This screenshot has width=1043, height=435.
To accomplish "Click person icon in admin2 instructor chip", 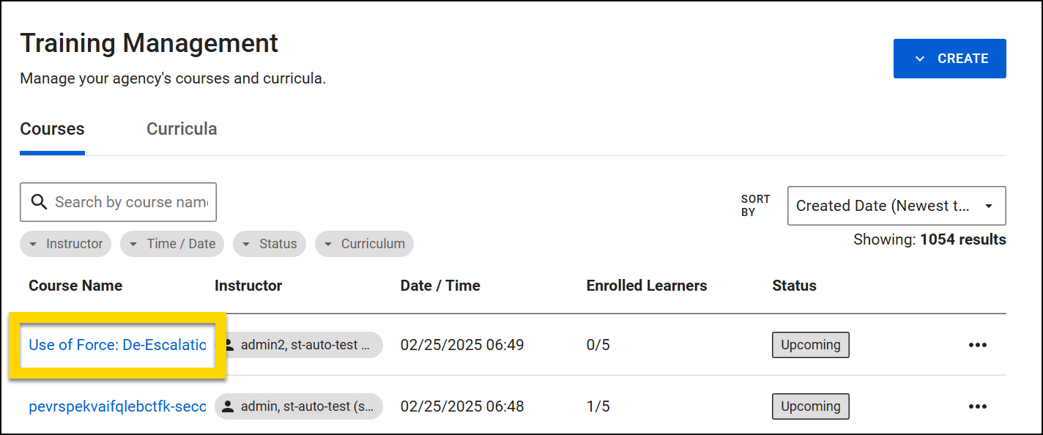I will (x=229, y=345).
